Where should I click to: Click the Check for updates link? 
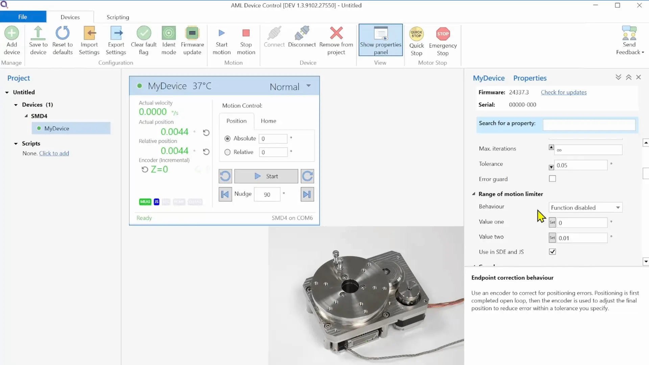[563, 92]
